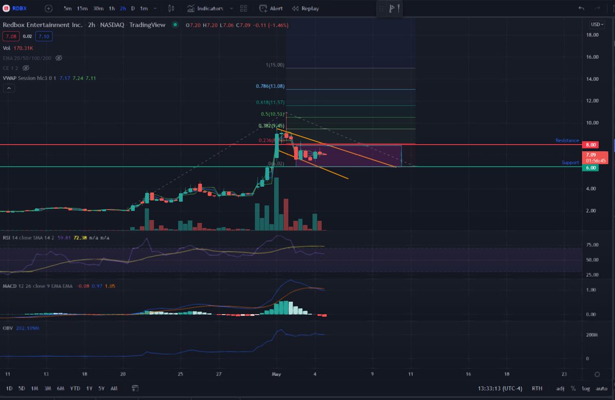Click the Resistance line label
Screen dimensions: 615x400
[x=567, y=140]
